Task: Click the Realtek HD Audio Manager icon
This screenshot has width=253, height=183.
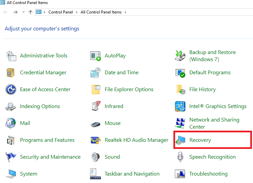Action: coord(96,140)
